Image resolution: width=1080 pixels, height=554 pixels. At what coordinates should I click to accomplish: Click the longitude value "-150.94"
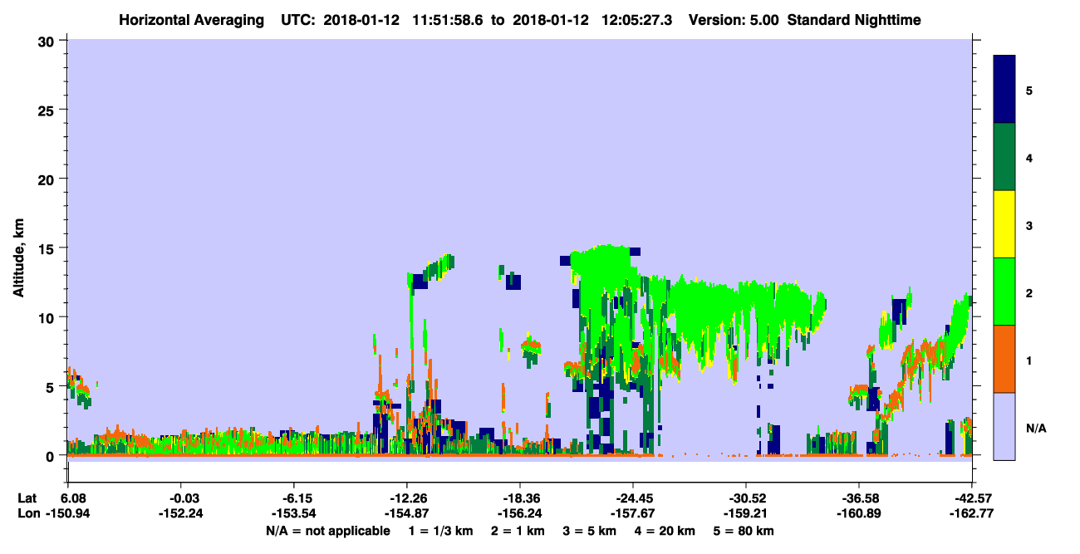tap(68, 513)
